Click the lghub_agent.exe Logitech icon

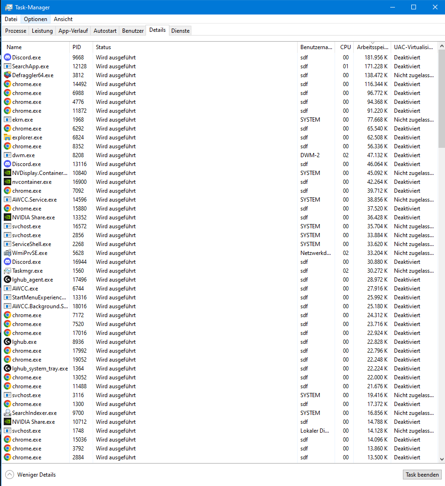7,280
